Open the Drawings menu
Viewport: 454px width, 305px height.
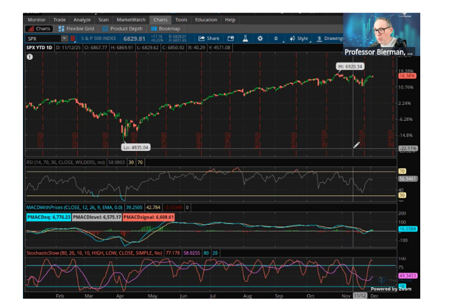click(x=330, y=38)
